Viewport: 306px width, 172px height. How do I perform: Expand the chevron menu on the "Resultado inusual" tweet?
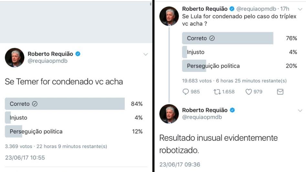point(300,111)
